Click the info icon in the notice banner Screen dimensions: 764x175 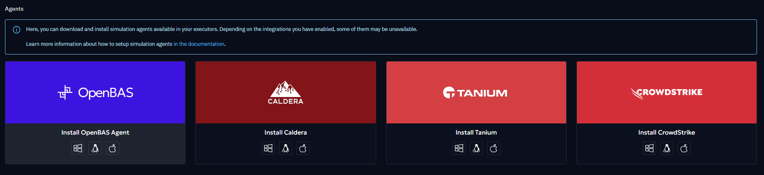17,30
